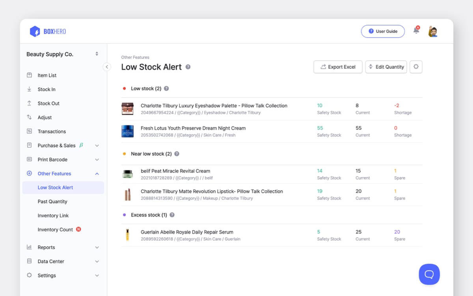
Task: Open Inventory Link page
Action: pyautogui.click(x=53, y=215)
